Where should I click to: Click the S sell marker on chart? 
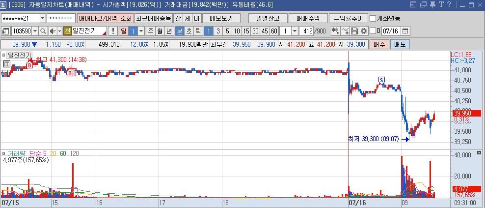[382, 80]
